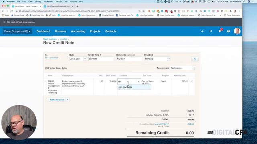Image resolution: width=257 pixels, height=144 pixels.
Task: Bookmark this page with the star icon
Action: point(144,11)
